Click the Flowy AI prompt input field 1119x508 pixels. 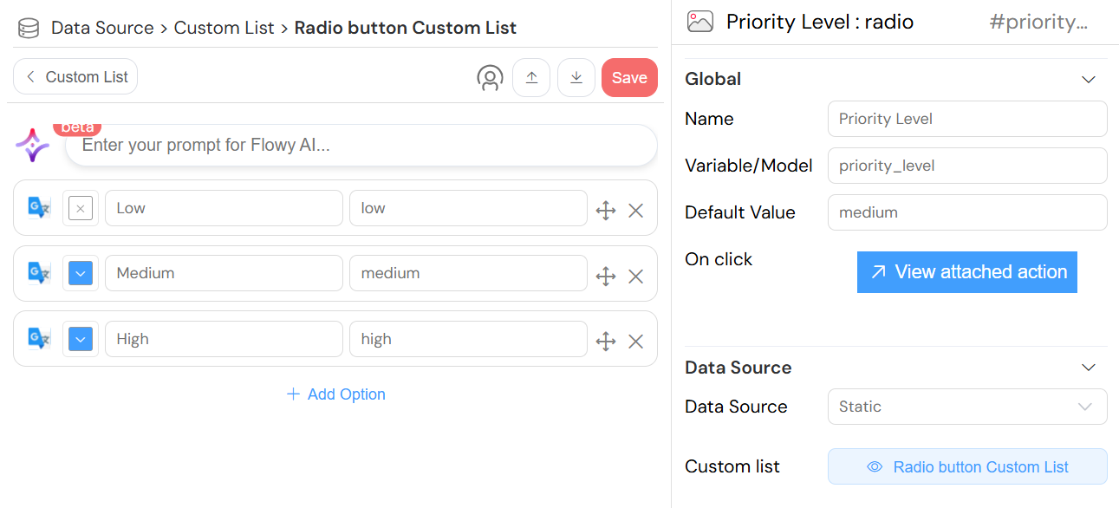[361, 146]
